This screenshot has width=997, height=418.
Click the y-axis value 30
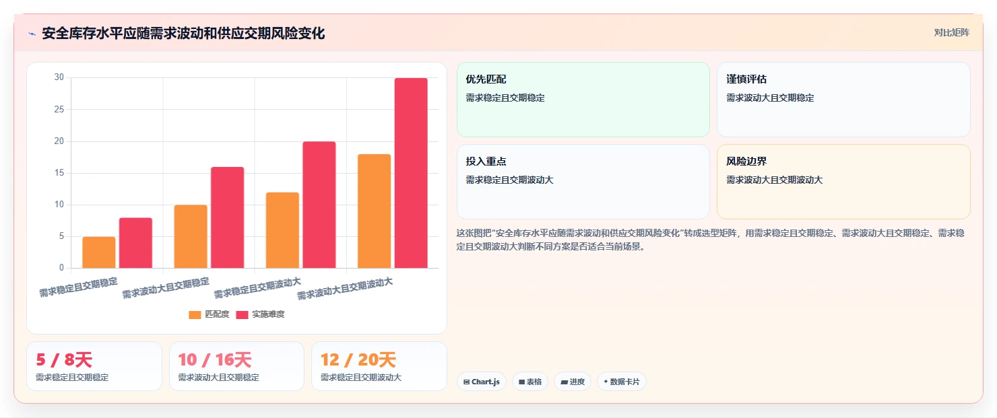tap(59, 77)
